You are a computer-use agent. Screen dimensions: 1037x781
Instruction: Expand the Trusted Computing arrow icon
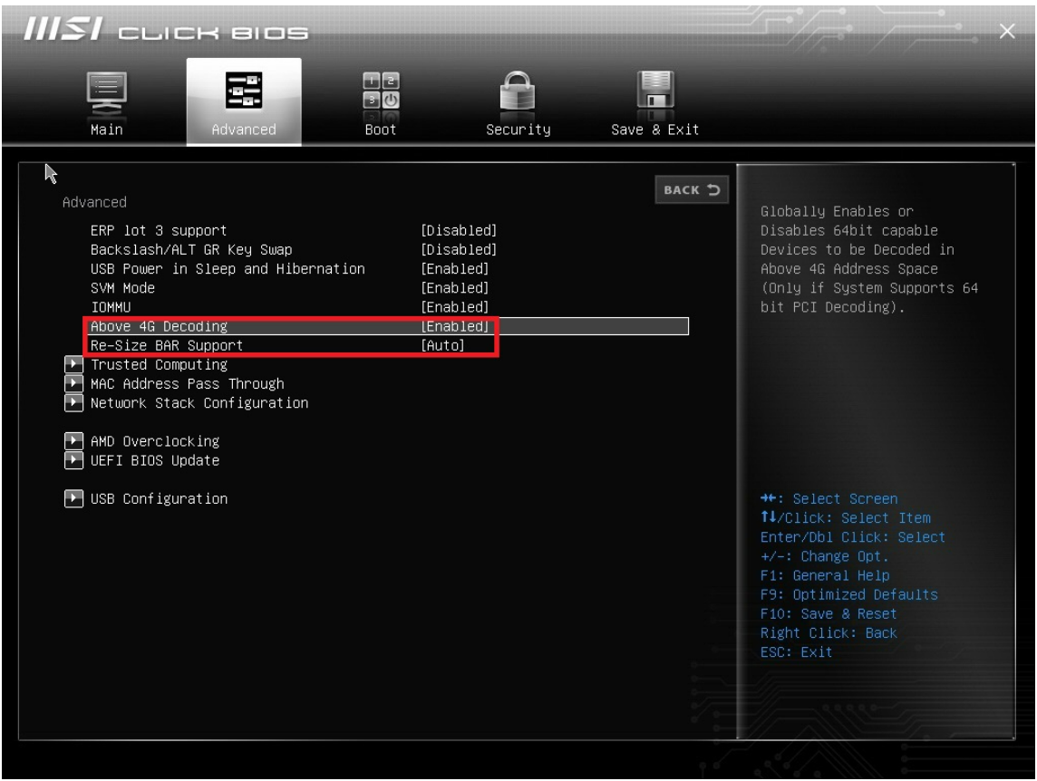point(73,364)
